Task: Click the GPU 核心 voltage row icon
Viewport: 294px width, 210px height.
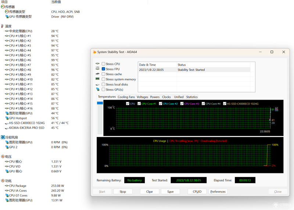Action: click(7, 171)
